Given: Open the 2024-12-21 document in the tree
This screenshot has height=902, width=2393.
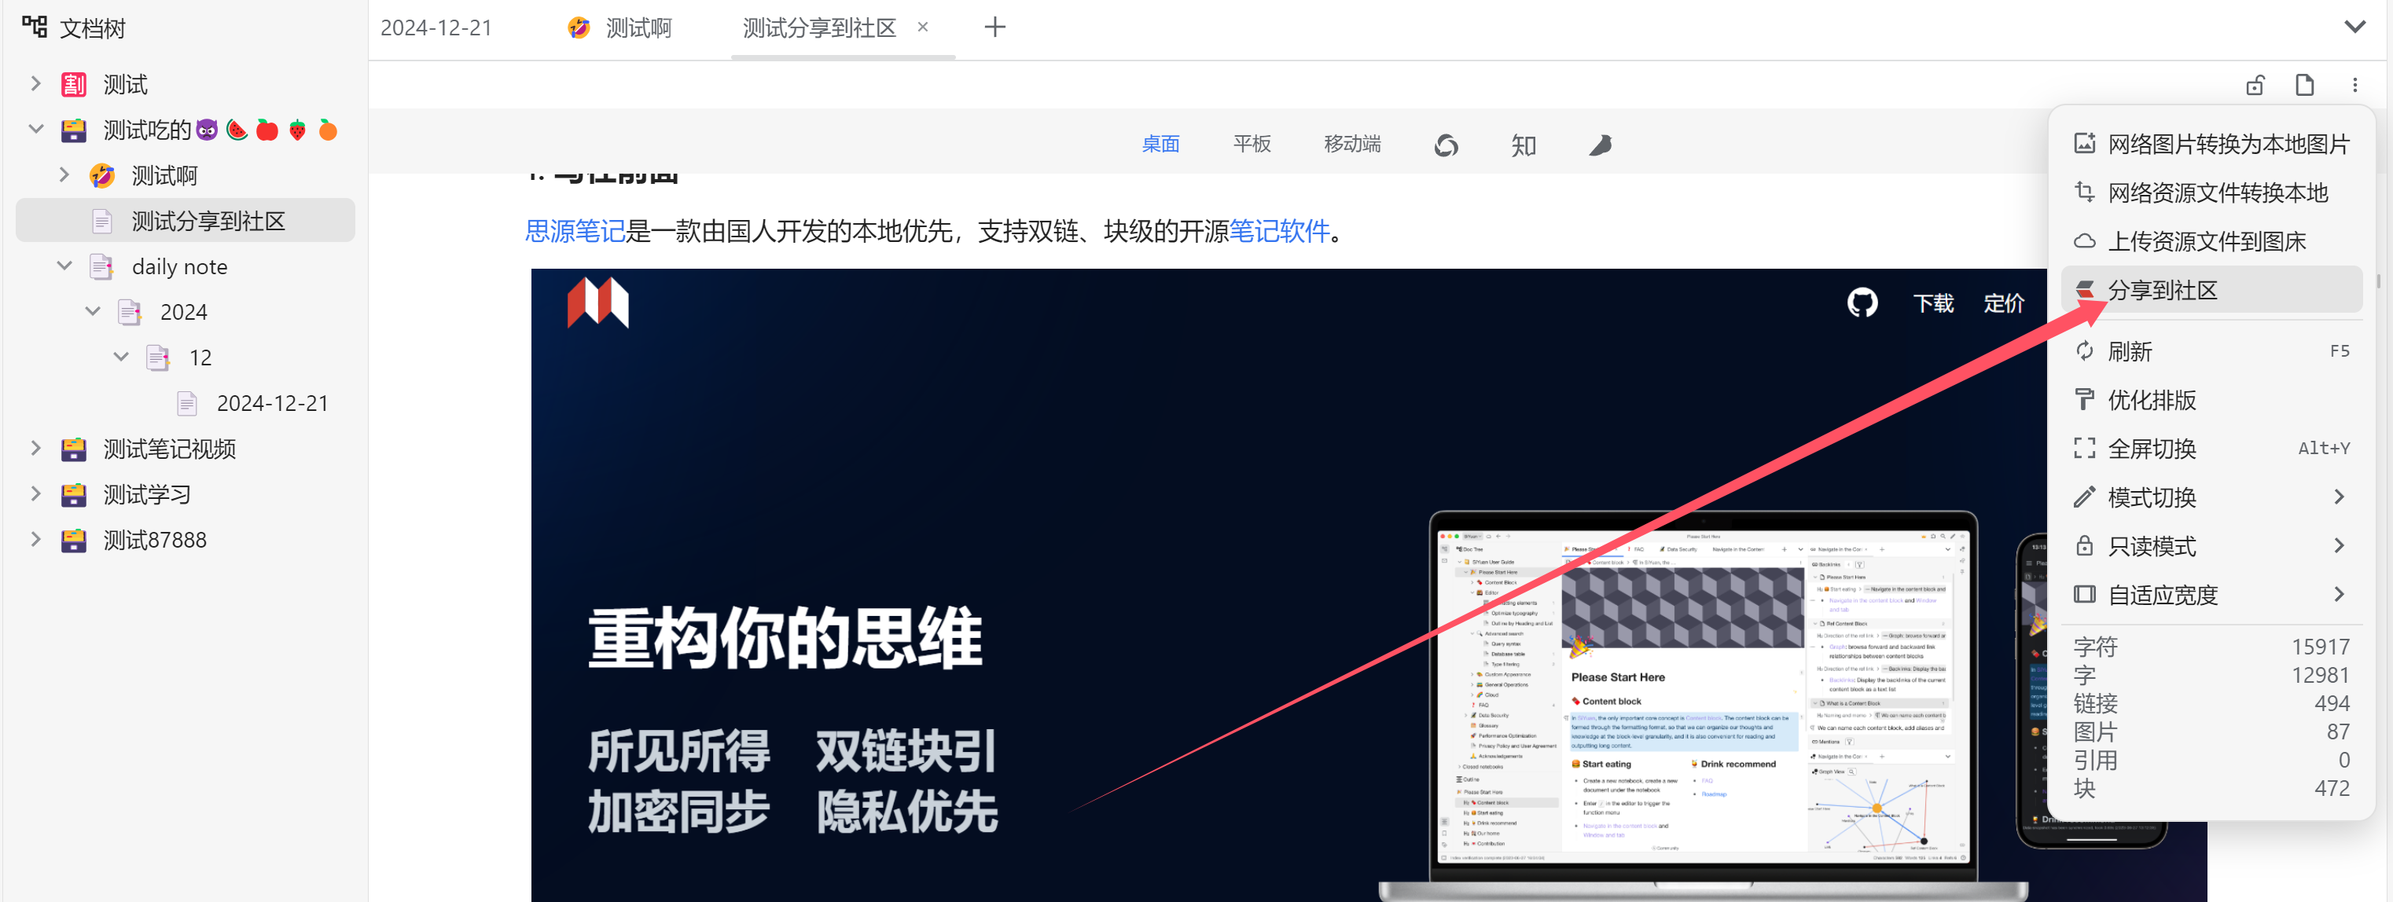Looking at the screenshot, I should coord(271,404).
